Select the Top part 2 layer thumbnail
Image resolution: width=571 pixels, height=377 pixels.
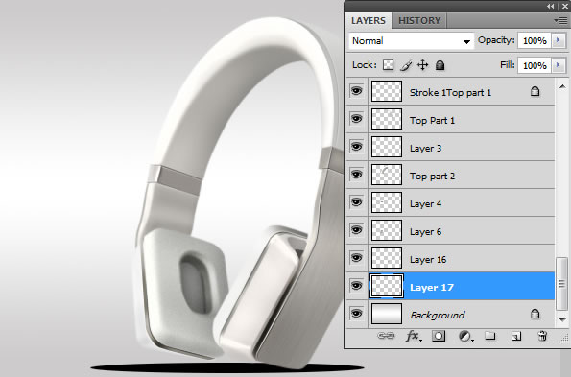387,175
